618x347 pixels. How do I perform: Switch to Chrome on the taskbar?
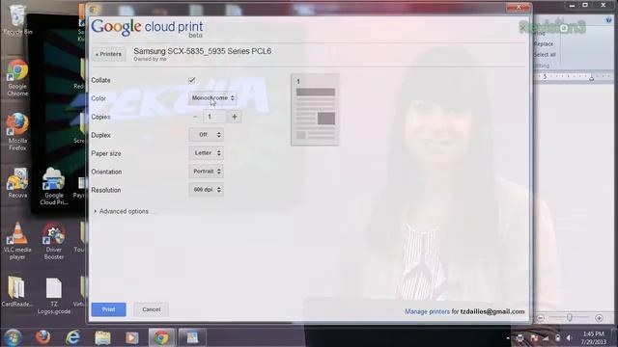[x=161, y=337]
